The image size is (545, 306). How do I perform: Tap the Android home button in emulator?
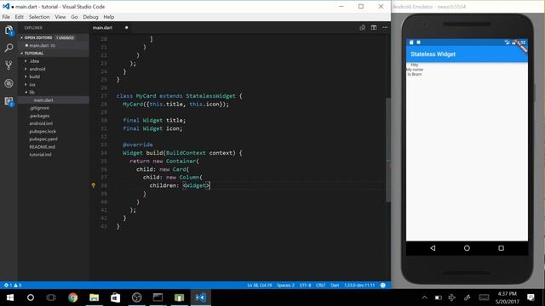tap(467, 248)
